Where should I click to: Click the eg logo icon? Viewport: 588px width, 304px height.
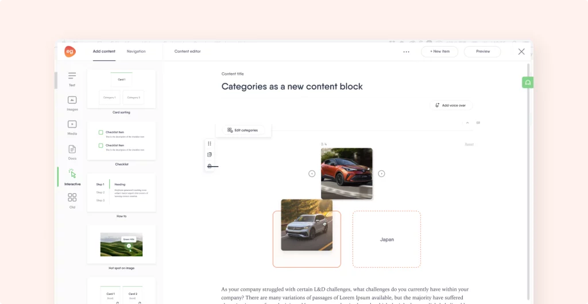tap(69, 51)
